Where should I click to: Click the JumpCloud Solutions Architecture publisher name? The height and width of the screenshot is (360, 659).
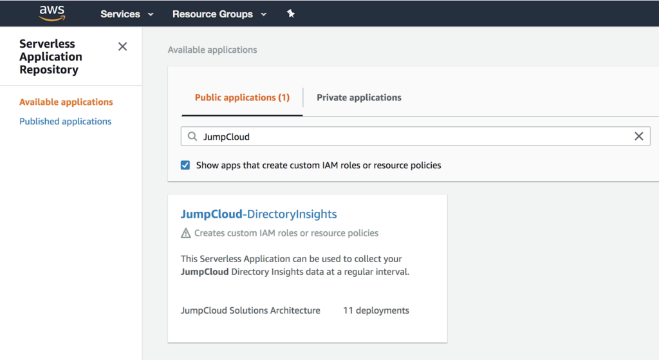click(250, 310)
